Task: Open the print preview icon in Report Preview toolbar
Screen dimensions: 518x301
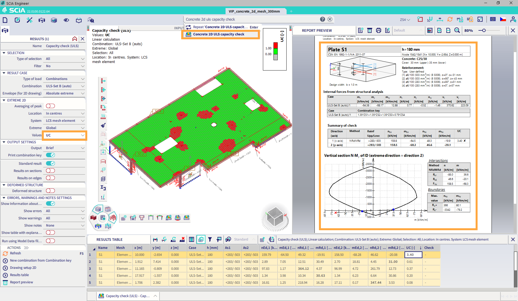Action: coord(378,30)
